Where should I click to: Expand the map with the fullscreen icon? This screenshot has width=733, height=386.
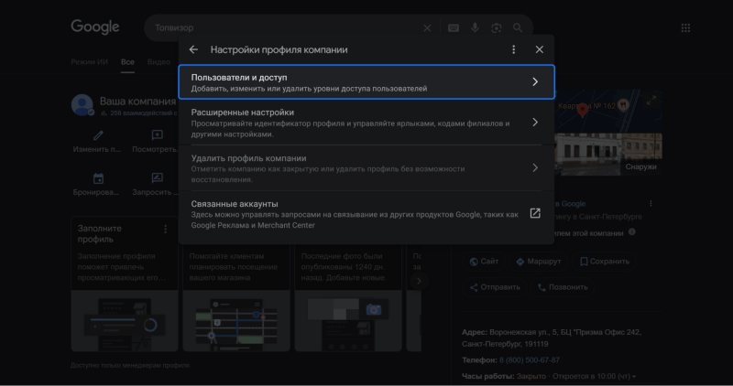tap(651, 101)
